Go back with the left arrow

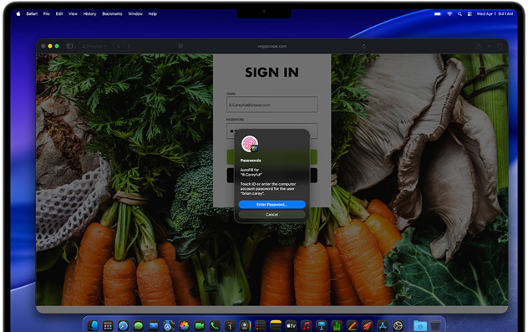tap(119, 46)
